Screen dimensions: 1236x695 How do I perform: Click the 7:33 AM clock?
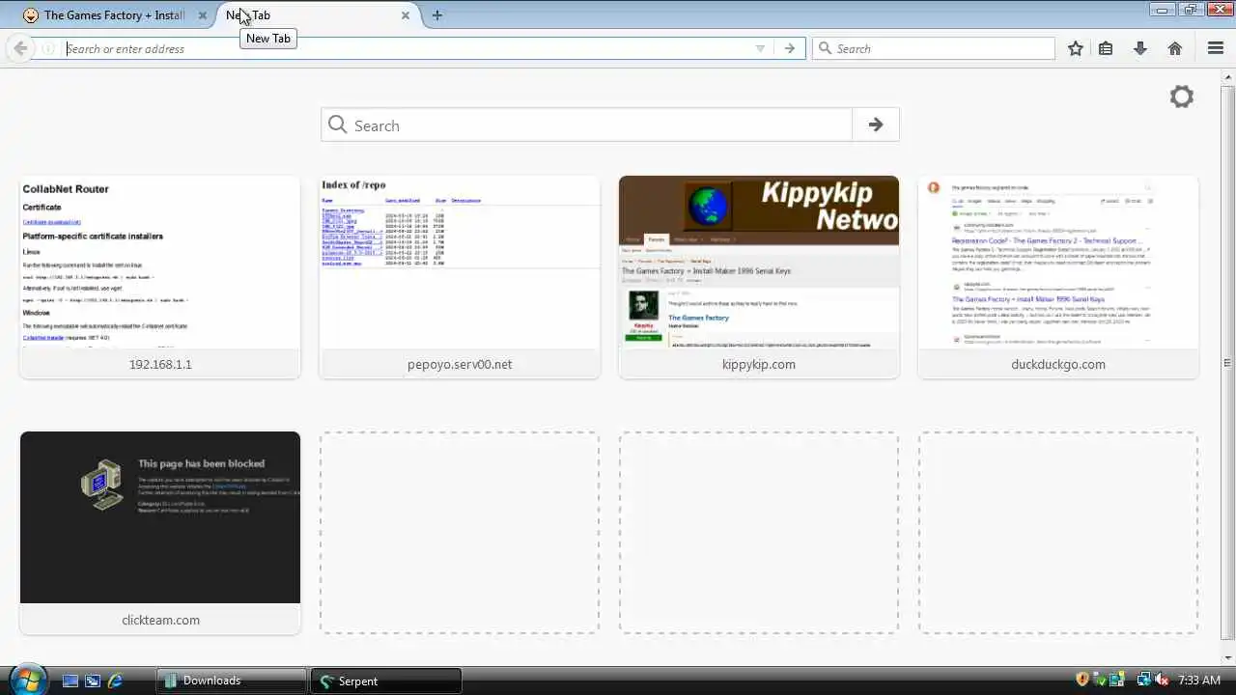pyautogui.click(x=1199, y=681)
